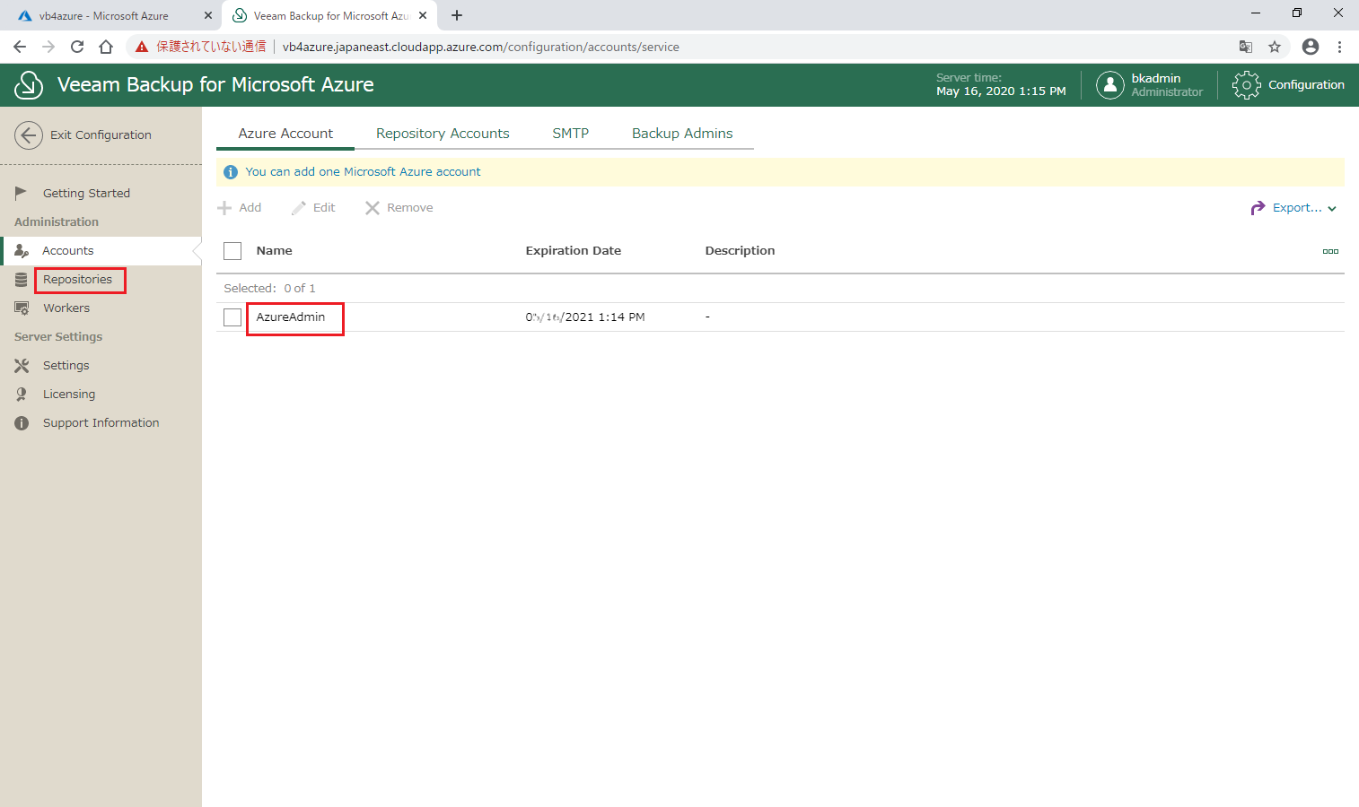
Task: Click the plus icon of Add
Action: click(224, 208)
